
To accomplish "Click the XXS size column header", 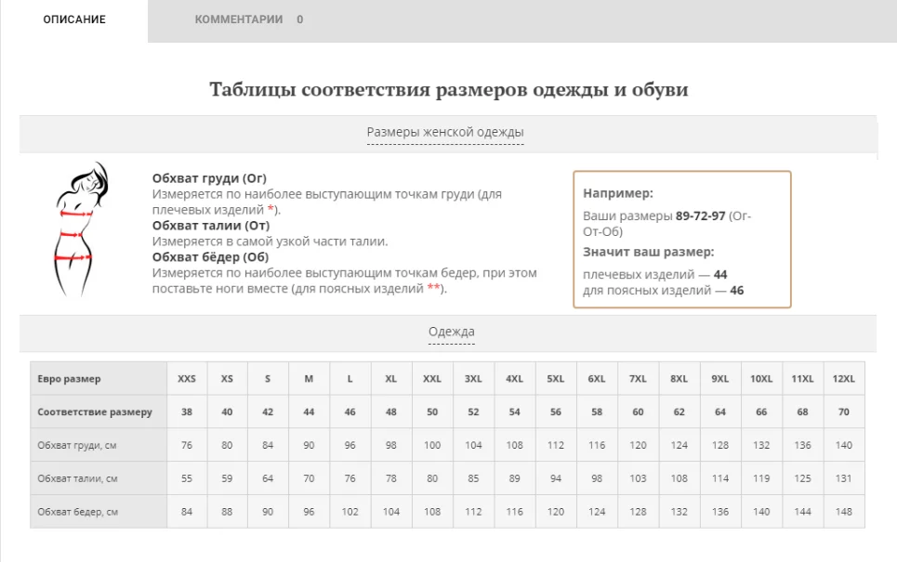I will point(187,378).
